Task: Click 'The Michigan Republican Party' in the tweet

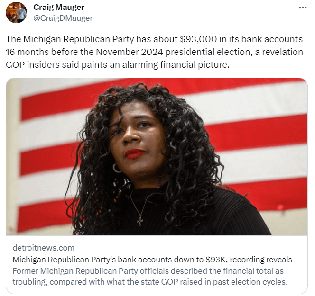Action: tap(70, 39)
